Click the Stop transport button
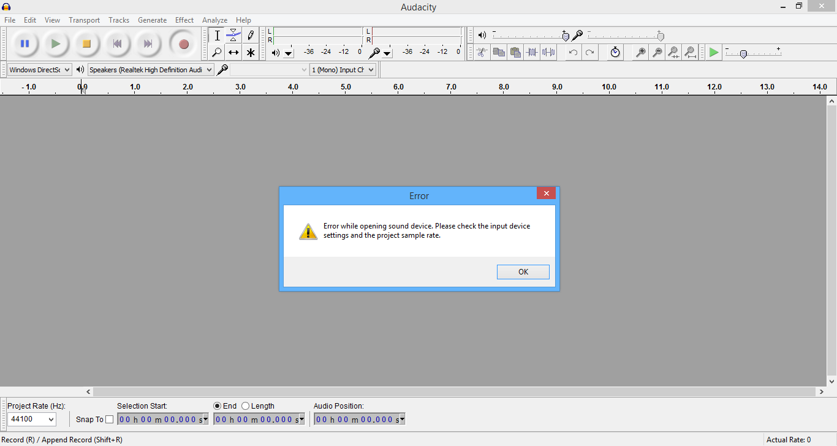This screenshot has height=446, width=837. pyautogui.click(x=86, y=43)
